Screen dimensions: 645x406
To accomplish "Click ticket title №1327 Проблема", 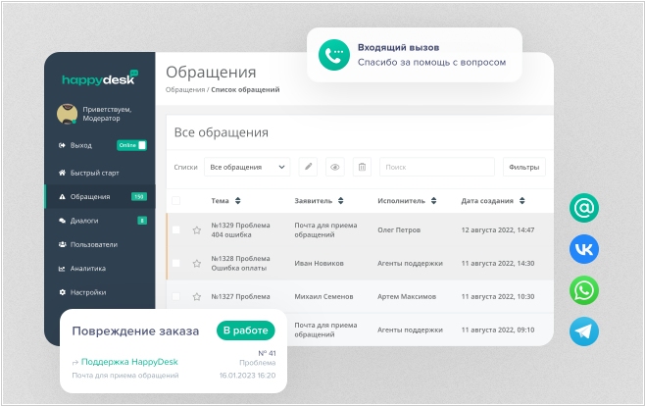I will pyautogui.click(x=240, y=296).
